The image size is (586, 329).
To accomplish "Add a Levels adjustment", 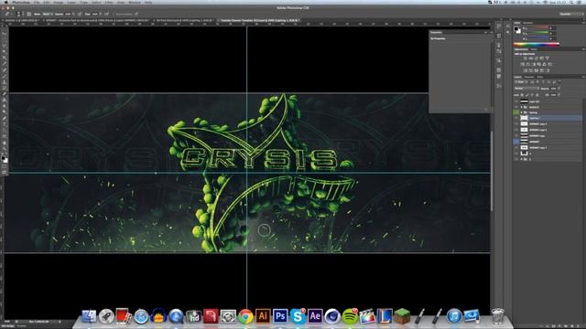I will 531,58.
